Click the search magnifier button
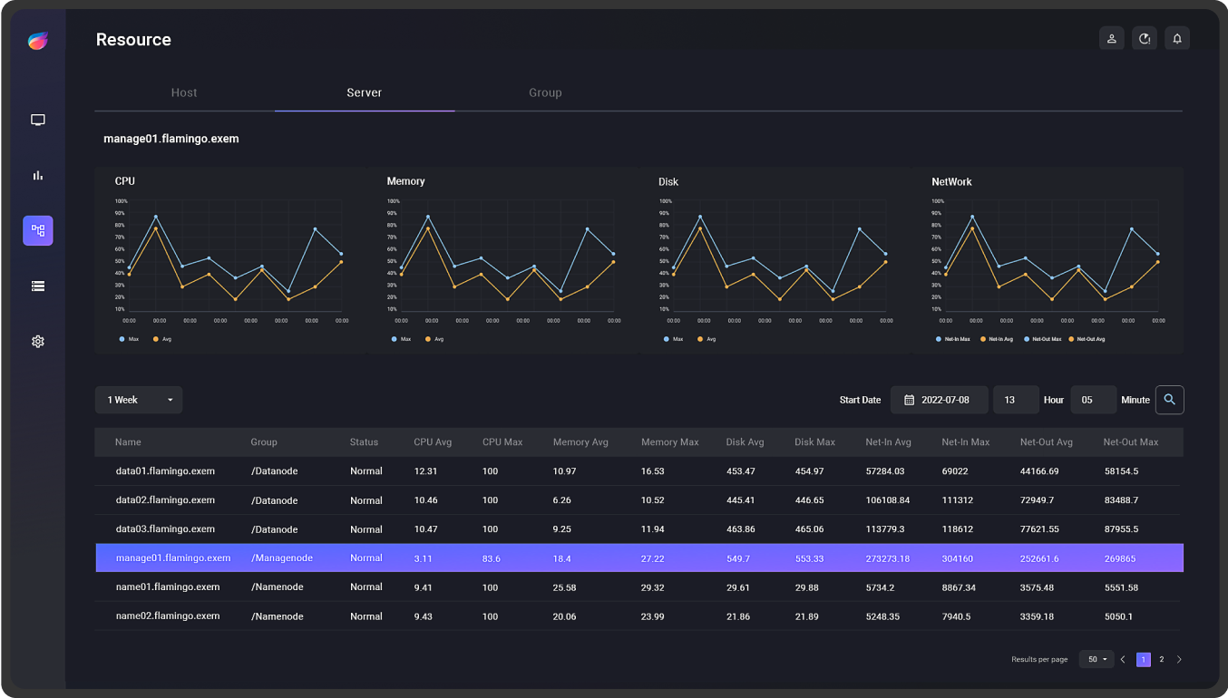The width and height of the screenshot is (1228, 698). point(1170,400)
